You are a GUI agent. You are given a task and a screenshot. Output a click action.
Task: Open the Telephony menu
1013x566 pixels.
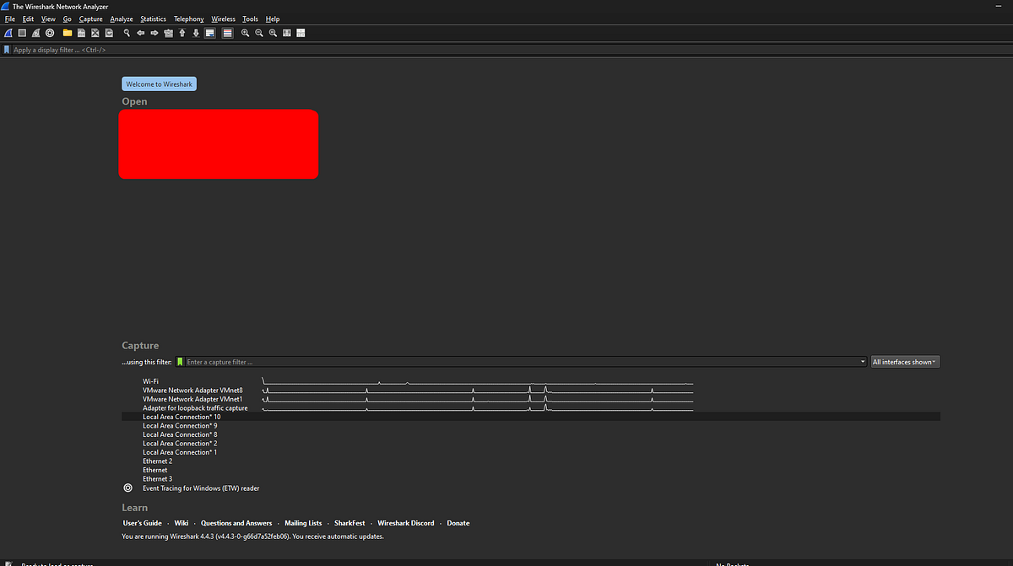click(x=188, y=19)
